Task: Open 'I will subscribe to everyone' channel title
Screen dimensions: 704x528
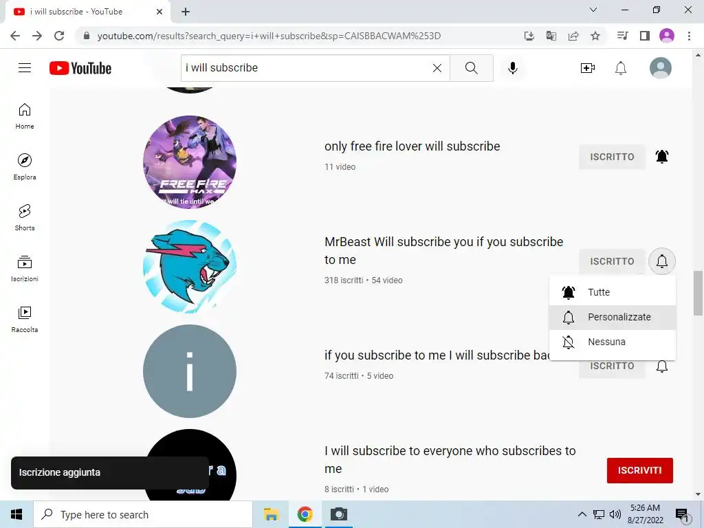Action: 450,460
